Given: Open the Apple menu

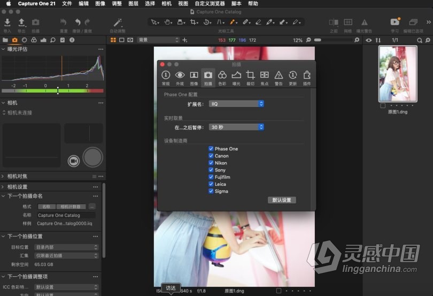Looking at the screenshot, I should coord(9,4).
